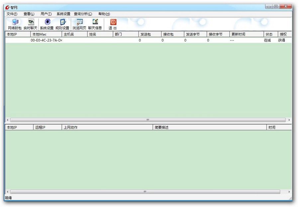
Task: Sort by 部门 column header
Action: coord(126,34)
